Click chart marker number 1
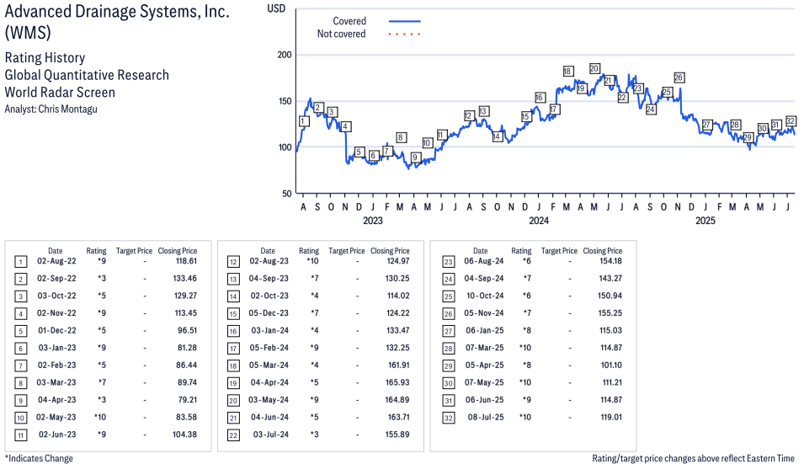The height and width of the screenshot is (464, 804). click(x=304, y=121)
